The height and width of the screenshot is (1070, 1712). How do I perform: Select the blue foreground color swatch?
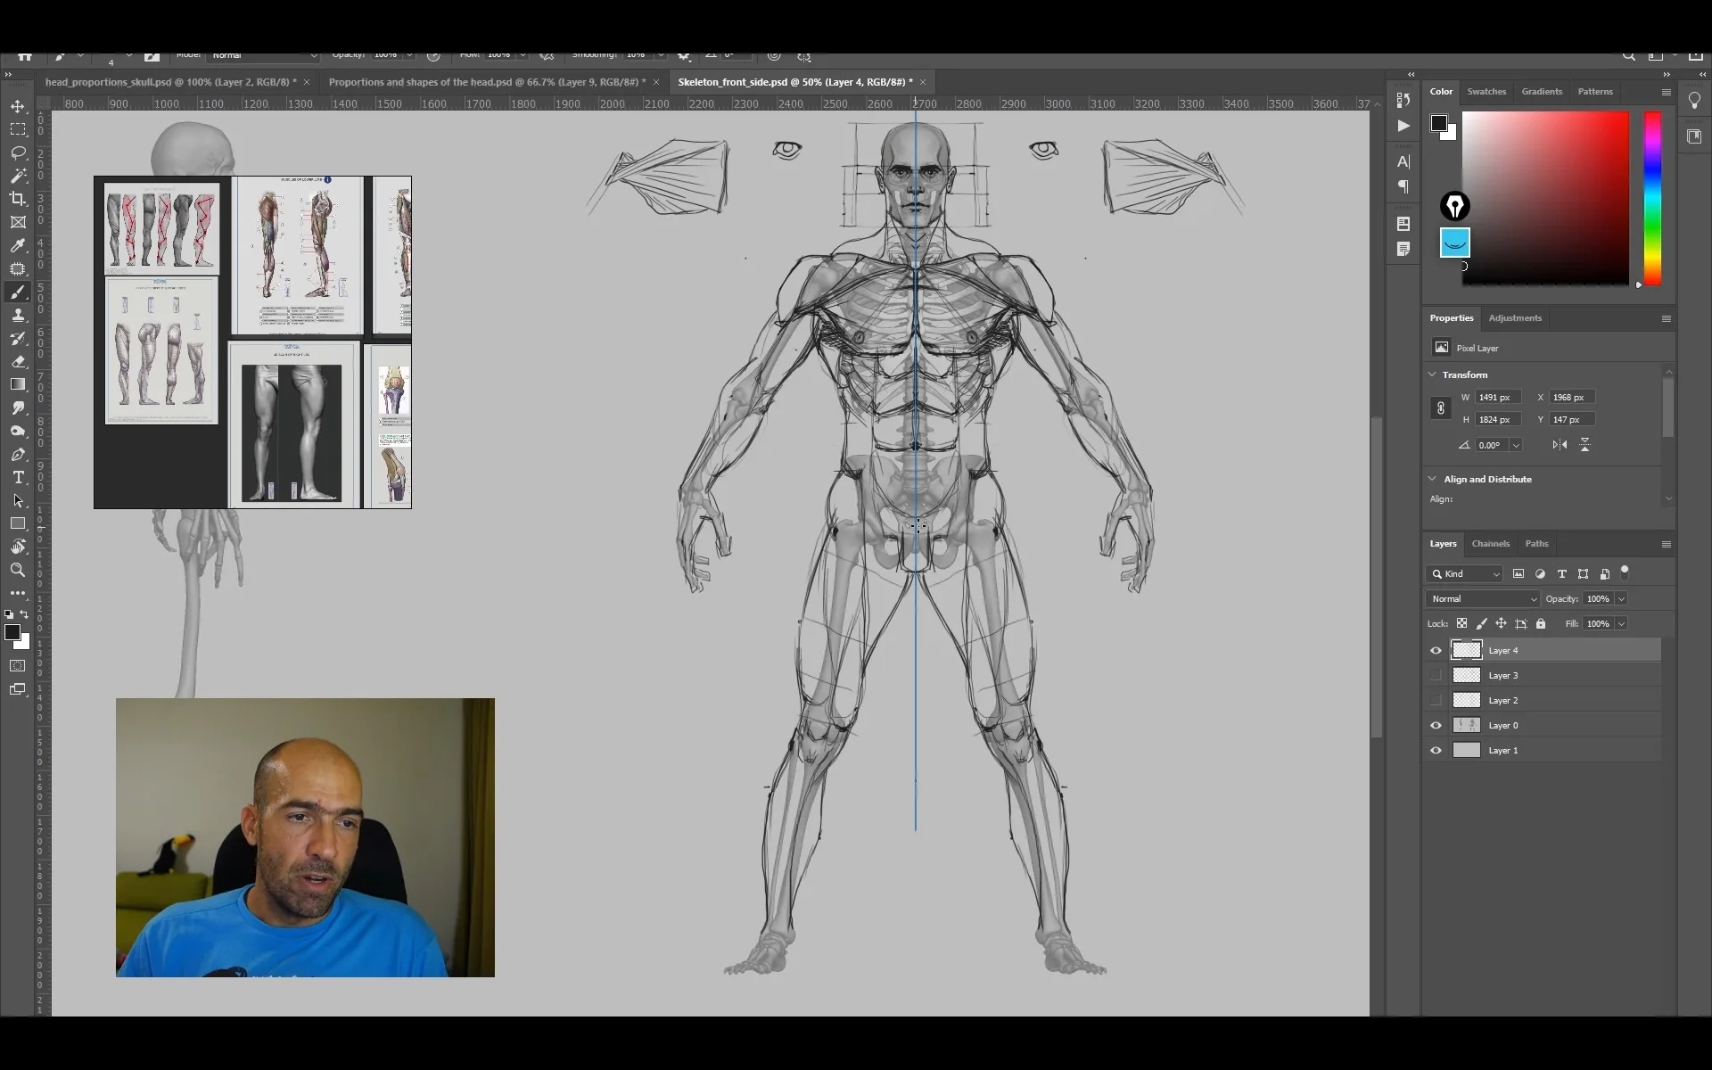[1453, 243]
